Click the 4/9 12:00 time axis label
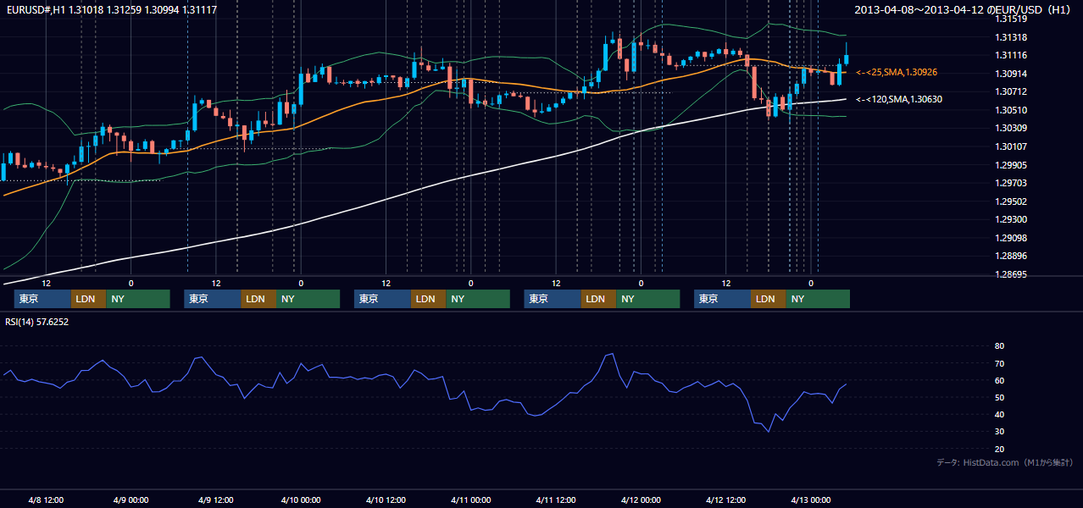Viewport: 1083px width, 508px height. click(x=215, y=500)
